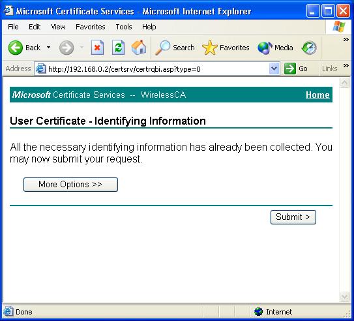Open the address bar URL dropdown
The image size is (354, 321).
(x=274, y=69)
